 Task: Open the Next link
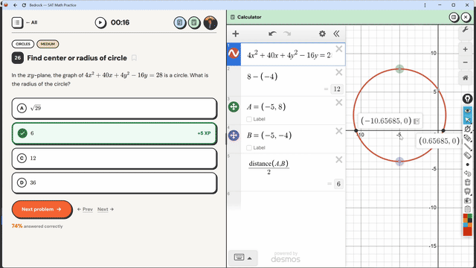[x=106, y=209]
